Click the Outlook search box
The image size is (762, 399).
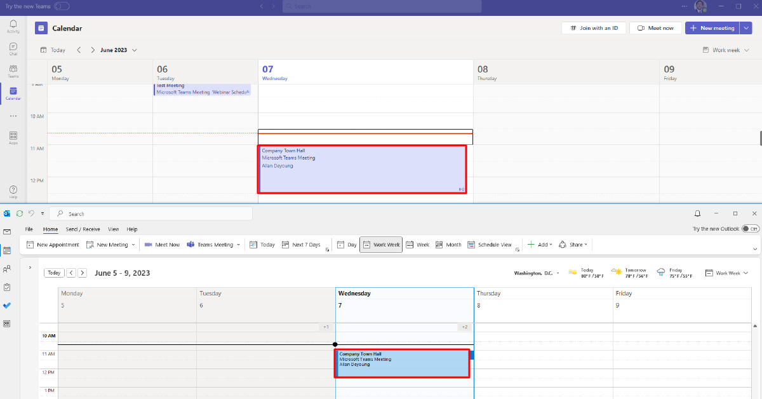point(150,213)
